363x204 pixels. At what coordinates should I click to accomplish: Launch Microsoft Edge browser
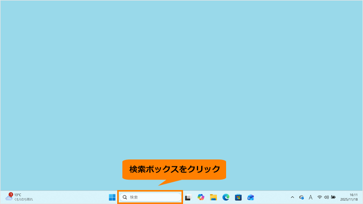point(226,197)
